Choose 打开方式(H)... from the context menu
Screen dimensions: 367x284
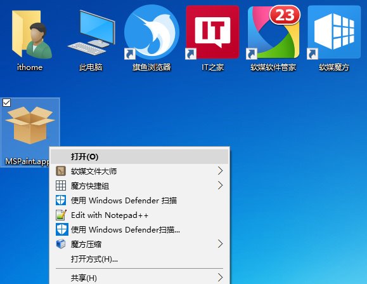coord(139,259)
